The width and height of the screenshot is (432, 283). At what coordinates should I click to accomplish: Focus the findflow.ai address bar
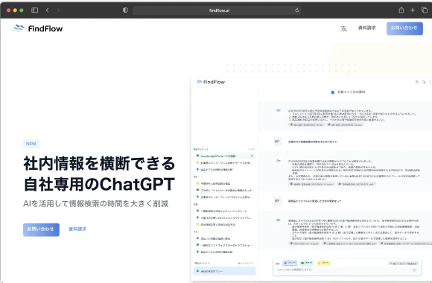click(217, 10)
